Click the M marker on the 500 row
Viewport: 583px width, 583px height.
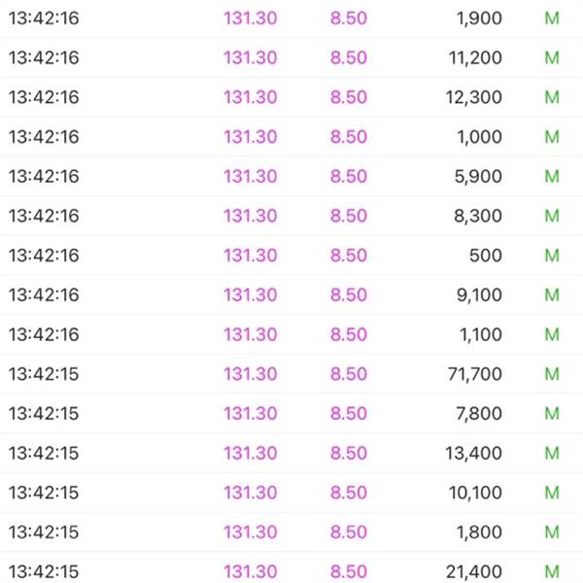click(x=552, y=256)
